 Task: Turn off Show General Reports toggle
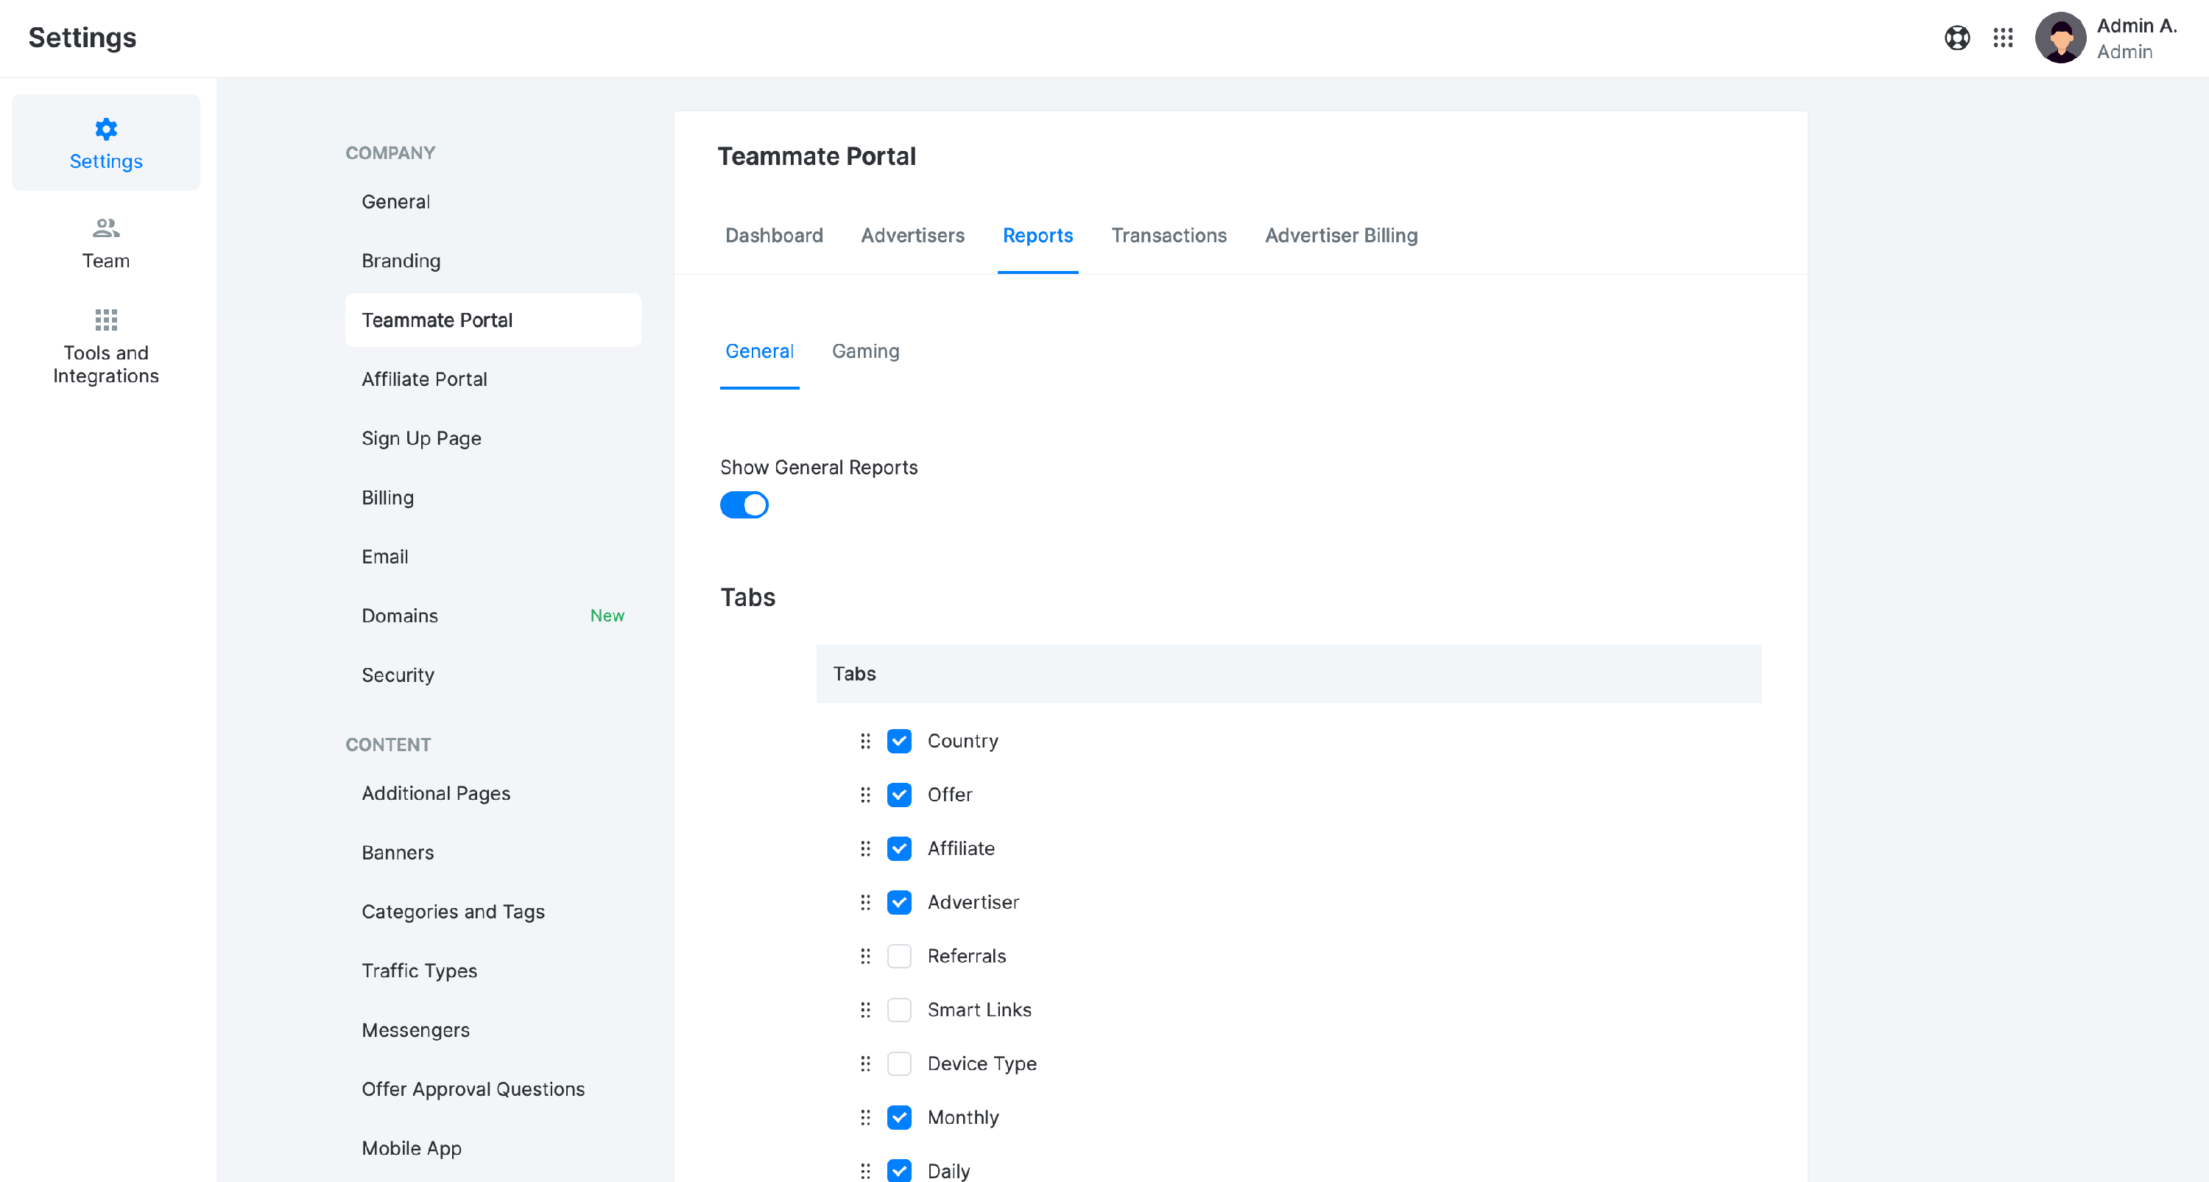(x=744, y=505)
